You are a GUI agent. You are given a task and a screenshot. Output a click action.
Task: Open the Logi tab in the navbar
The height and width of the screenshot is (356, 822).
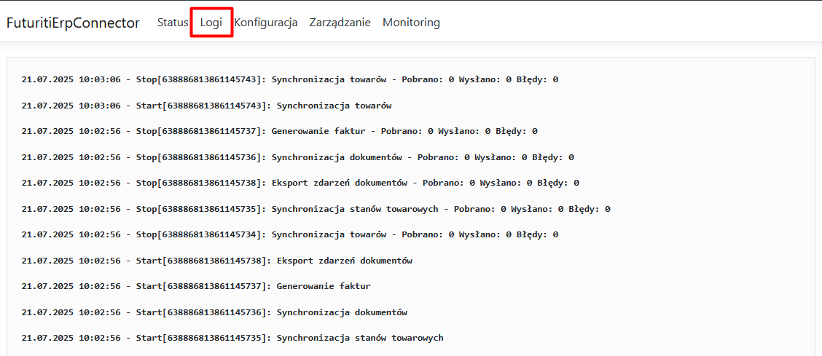(211, 23)
